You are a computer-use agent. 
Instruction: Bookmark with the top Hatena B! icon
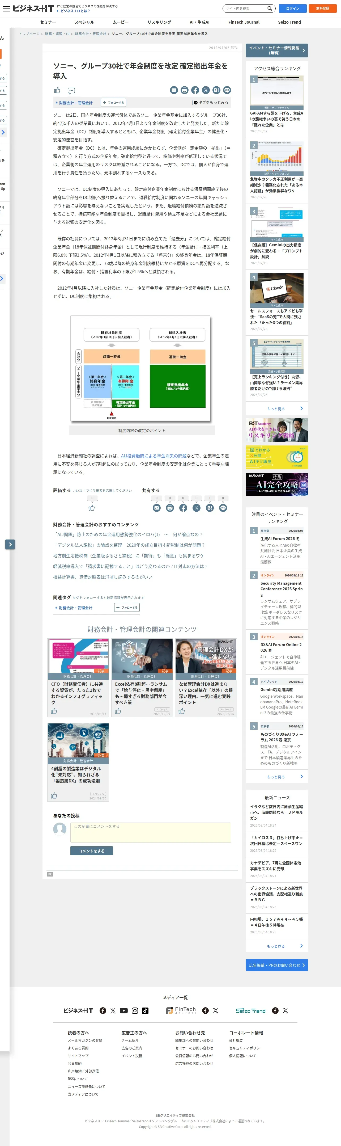pyautogui.click(x=216, y=90)
